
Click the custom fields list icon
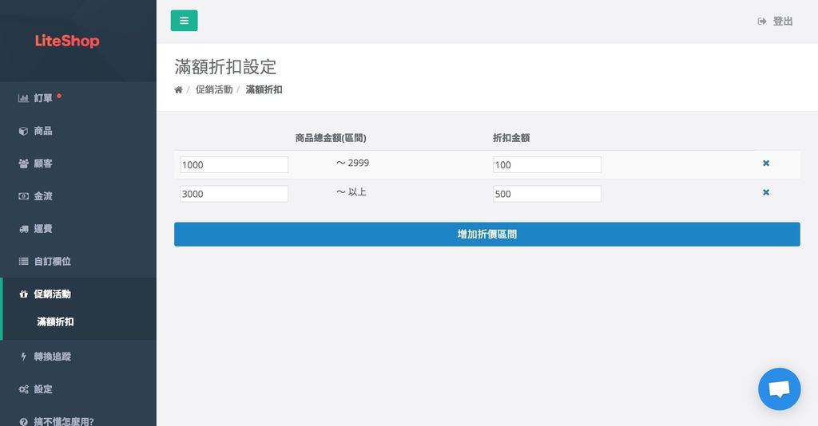point(23,262)
